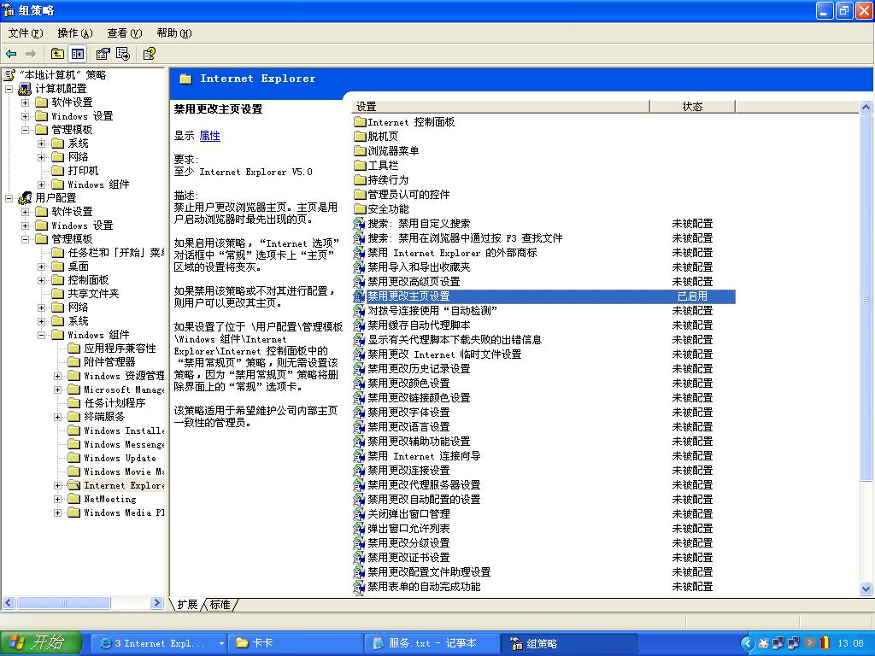Click the policy icon beside 禁用缓存自动代理脚本
The width and height of the screenshot is (875, 656).
(x=359, y=325)
